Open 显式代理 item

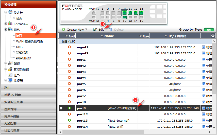(22, 52)
